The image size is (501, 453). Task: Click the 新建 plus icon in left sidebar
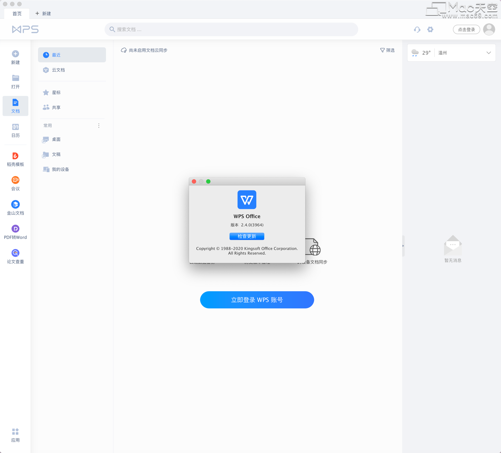pyautogui.click(x=15, y=54)
